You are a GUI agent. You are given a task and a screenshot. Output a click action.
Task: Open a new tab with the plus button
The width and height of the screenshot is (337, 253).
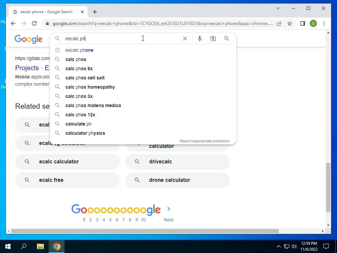[95, 12]
